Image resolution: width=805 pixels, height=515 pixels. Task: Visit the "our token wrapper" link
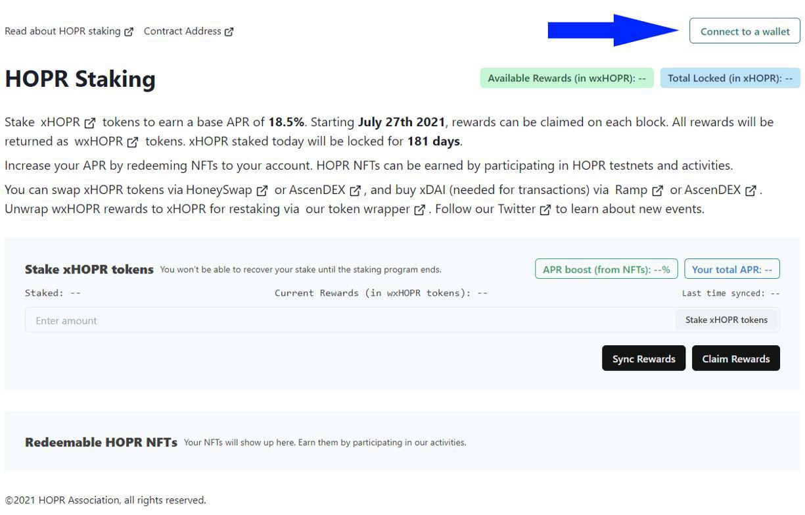[366, 210]
